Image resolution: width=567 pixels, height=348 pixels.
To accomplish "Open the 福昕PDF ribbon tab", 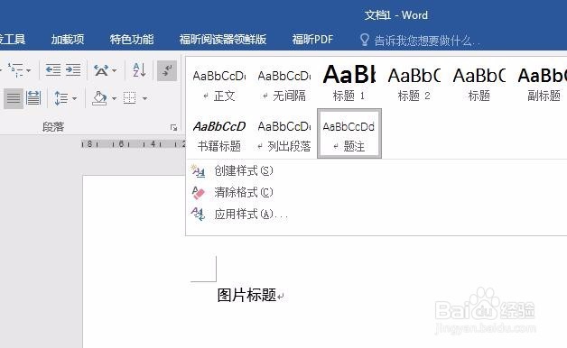I will pos(312,39).
